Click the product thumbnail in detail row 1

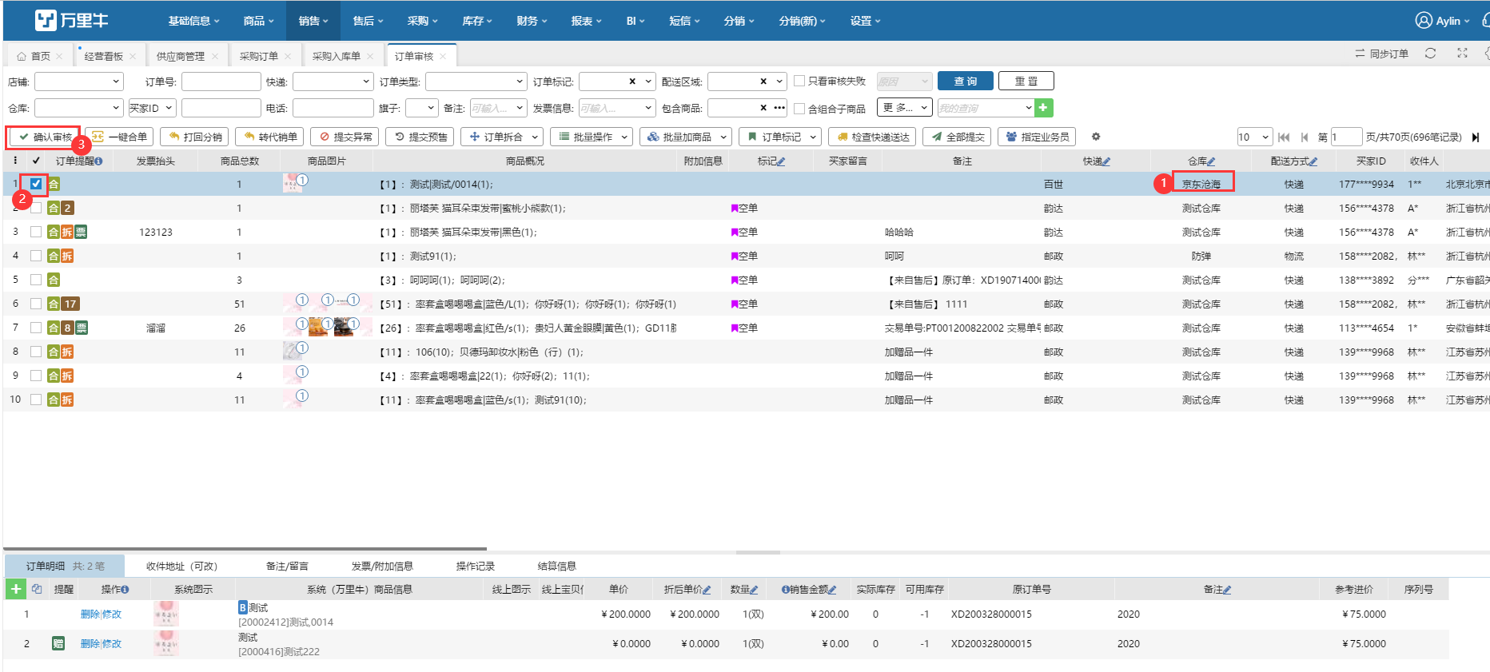166,614
